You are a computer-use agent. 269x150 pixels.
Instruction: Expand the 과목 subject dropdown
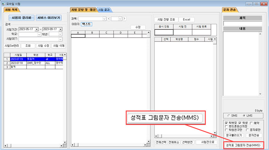[x=104, y=19]
